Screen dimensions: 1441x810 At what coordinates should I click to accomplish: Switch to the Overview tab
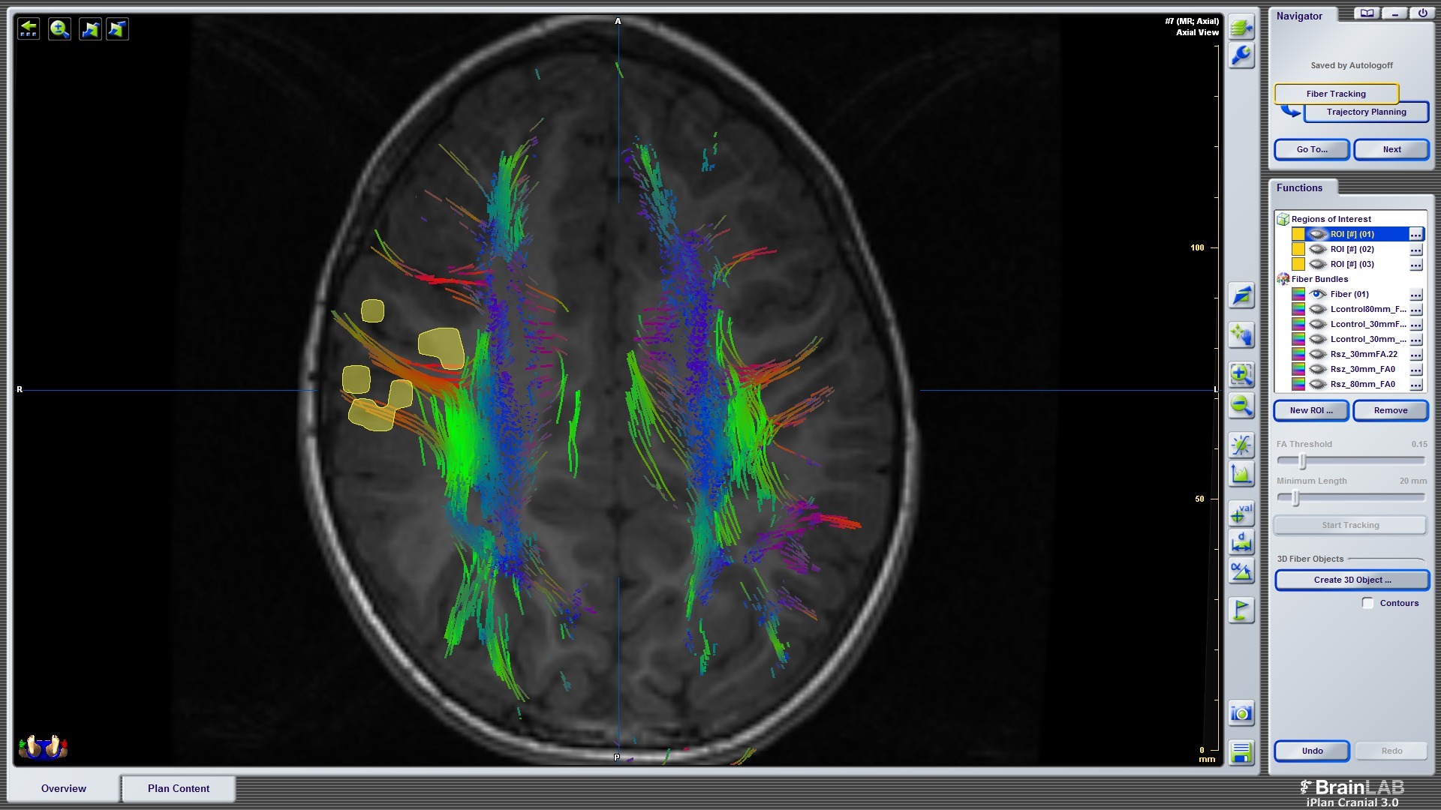(64, 788)
